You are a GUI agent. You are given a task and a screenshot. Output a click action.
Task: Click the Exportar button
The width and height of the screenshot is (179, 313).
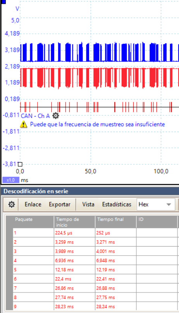point(60,204)
